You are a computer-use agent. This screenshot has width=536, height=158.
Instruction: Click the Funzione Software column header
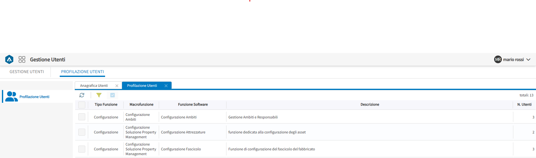click(193, 104)
